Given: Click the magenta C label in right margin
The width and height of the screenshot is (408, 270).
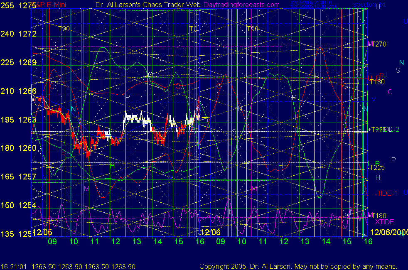Looking at the screenshot, I should point(390,92).
